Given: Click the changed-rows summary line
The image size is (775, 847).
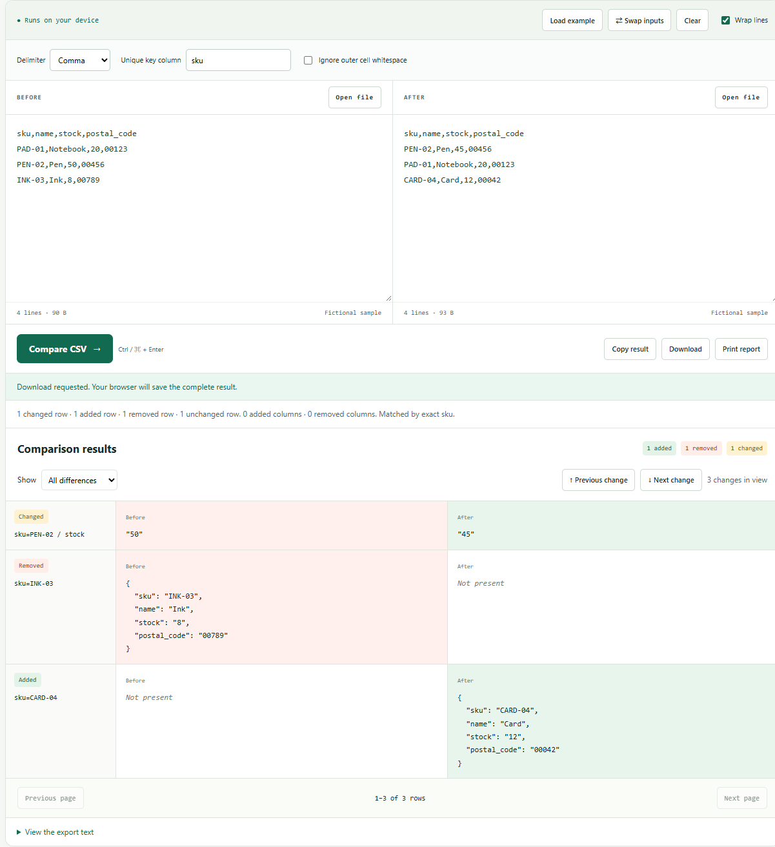Looking at the screenshot, I should coord(236,414).
